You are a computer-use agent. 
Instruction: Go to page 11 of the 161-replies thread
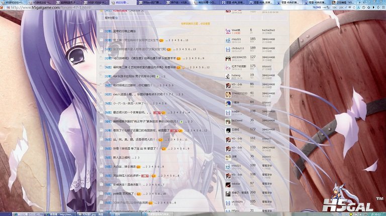pyautogui.click(x=186, y=140)
